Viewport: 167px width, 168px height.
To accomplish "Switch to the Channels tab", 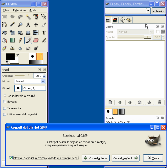I will [115, 20].
